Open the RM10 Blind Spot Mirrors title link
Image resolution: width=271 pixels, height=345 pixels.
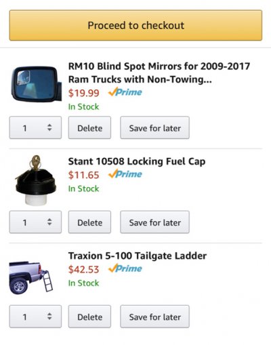(x=159, y=73)
